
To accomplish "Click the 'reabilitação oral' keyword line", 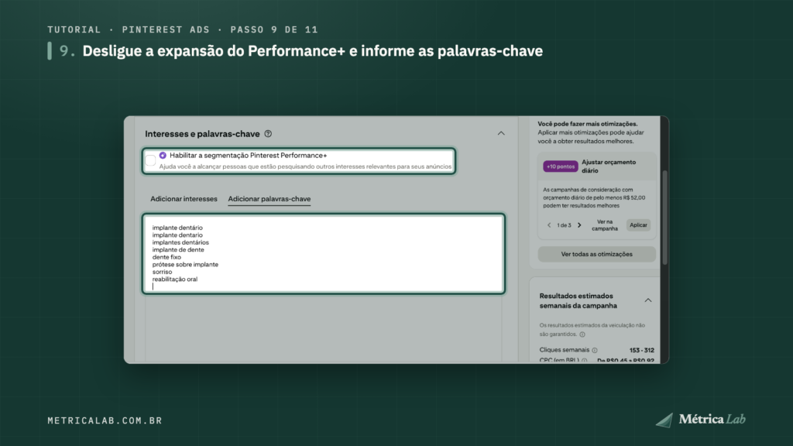I will tap(175, 279).
